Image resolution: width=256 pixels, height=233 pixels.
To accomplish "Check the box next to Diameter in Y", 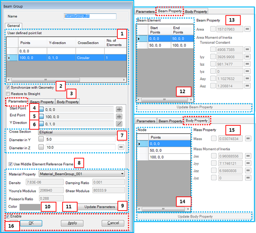I will pos(41,139).
